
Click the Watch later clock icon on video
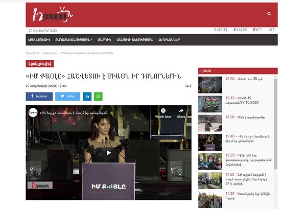coord(163,111)
